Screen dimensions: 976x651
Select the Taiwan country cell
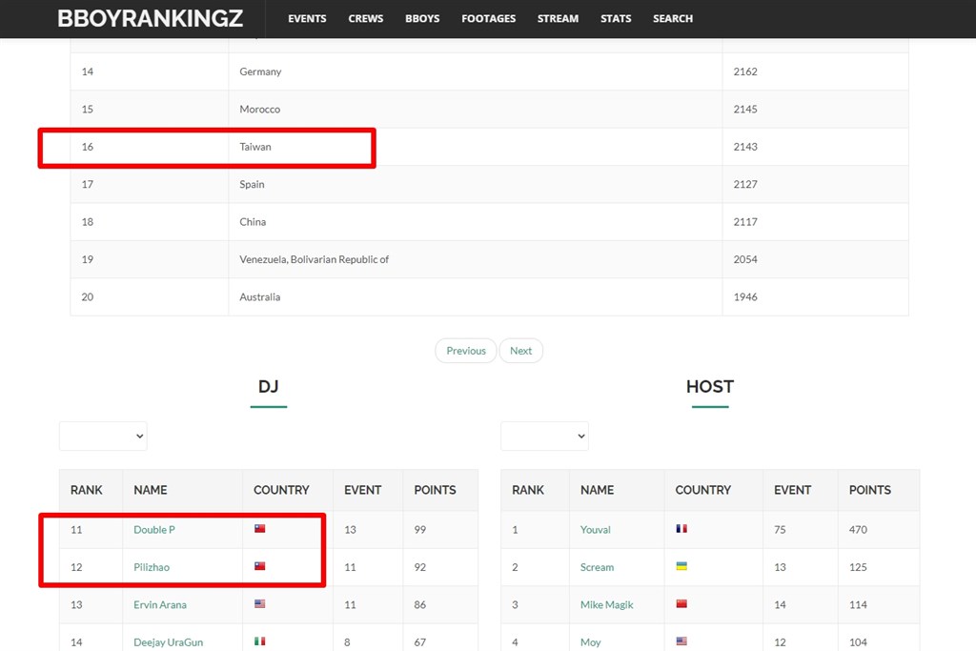tap(475, 147)
